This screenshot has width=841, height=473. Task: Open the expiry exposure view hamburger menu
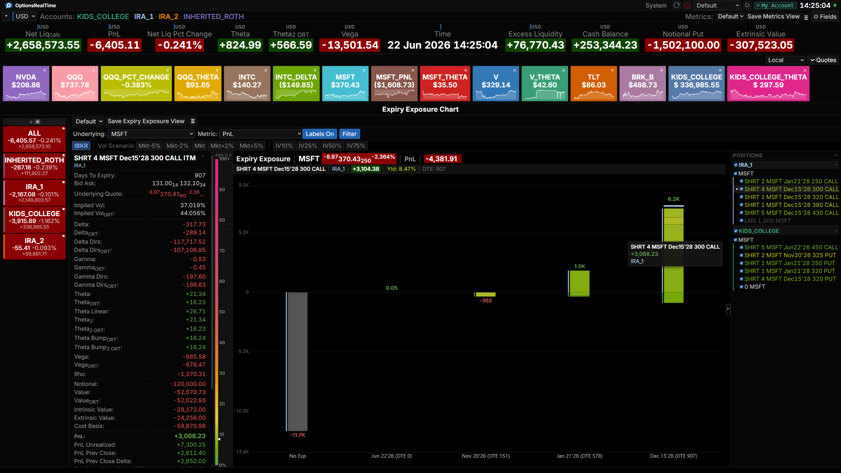(x=193, y=121)
